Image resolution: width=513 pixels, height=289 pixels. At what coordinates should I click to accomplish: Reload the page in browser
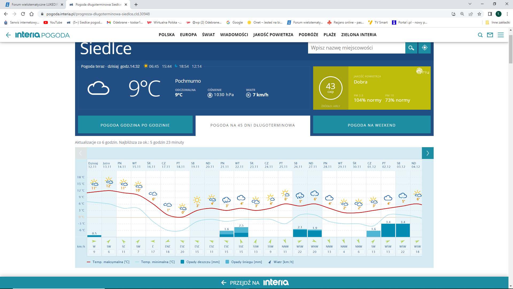(x=23, y=14)
